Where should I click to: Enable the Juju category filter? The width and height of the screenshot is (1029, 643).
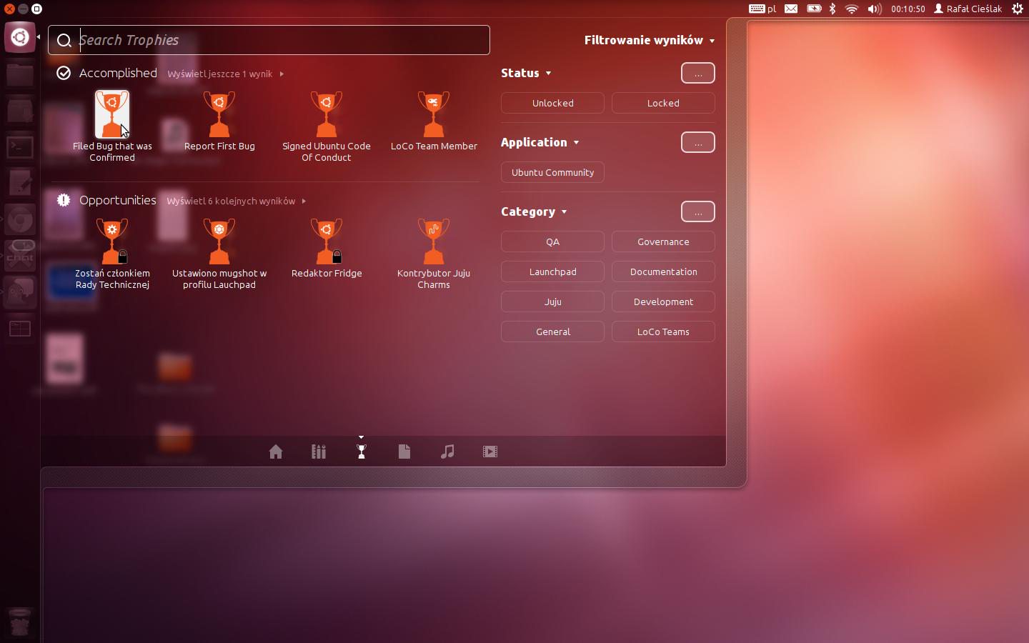click(x=552, y=301)
